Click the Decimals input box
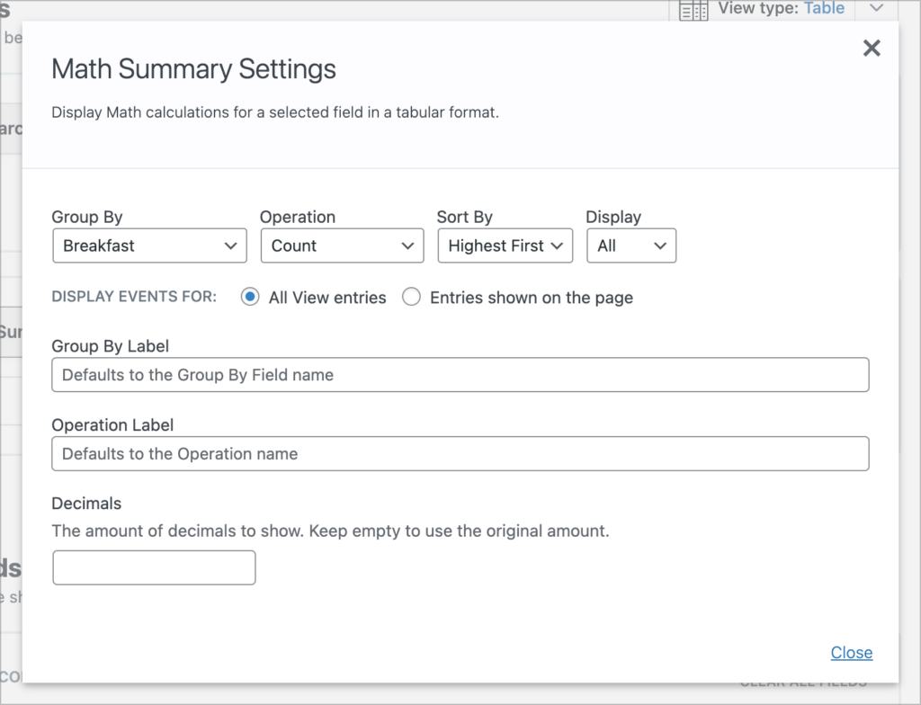 click(x=154, y=567)
